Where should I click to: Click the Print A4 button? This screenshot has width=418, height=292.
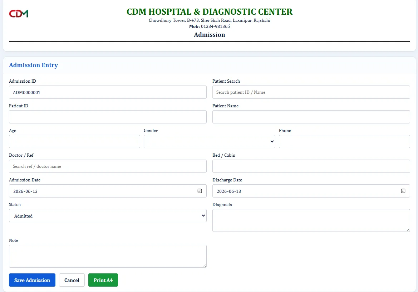(103, 280)
